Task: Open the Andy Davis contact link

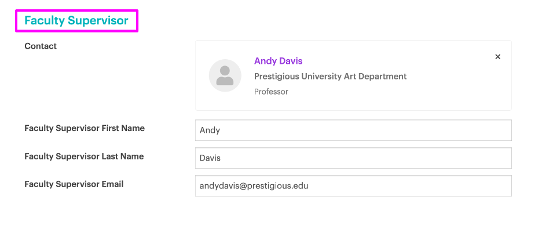Action: click(x=279, y=61)
